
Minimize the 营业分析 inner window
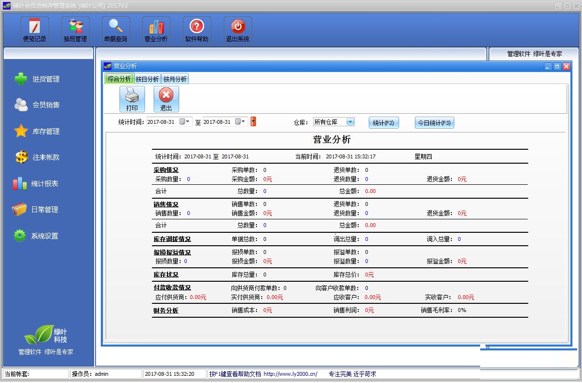(x=548, y=67)
